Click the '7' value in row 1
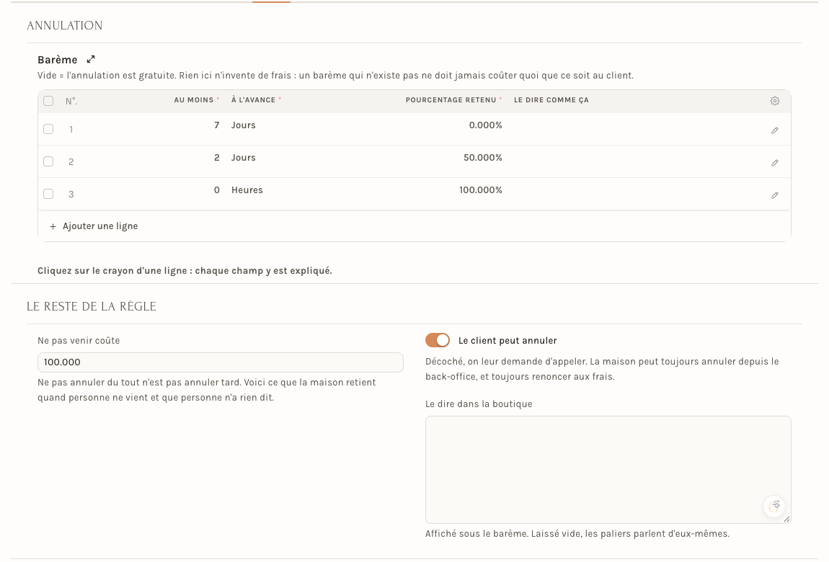This screenshot has height=562, width=829. (217, 125)
